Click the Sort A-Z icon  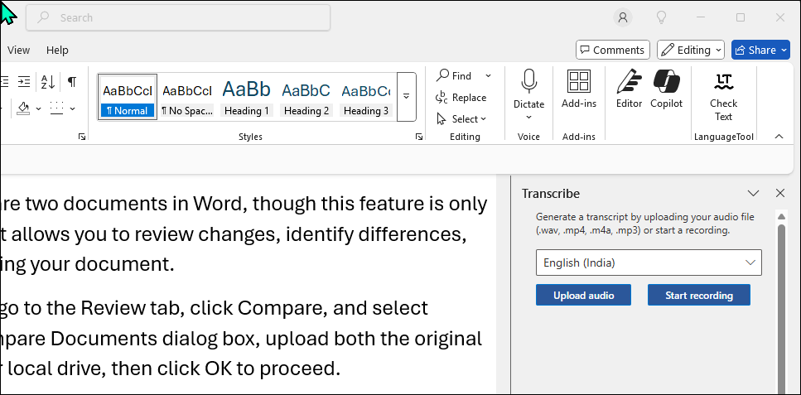coord(47,82)
